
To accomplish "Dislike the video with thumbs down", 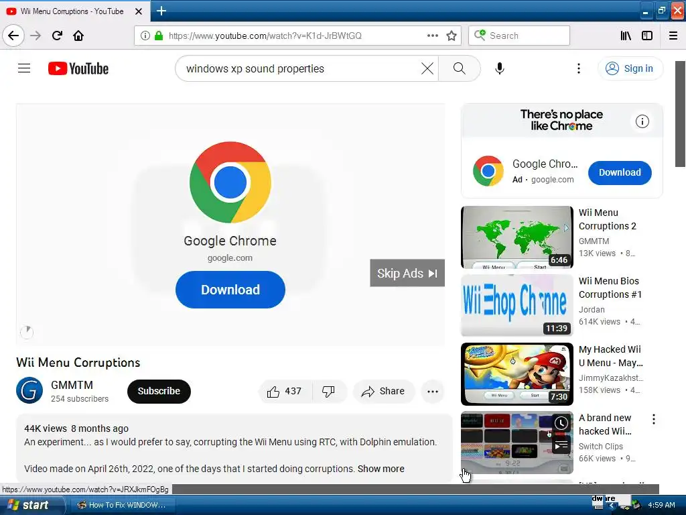I will tap(328, 391).
